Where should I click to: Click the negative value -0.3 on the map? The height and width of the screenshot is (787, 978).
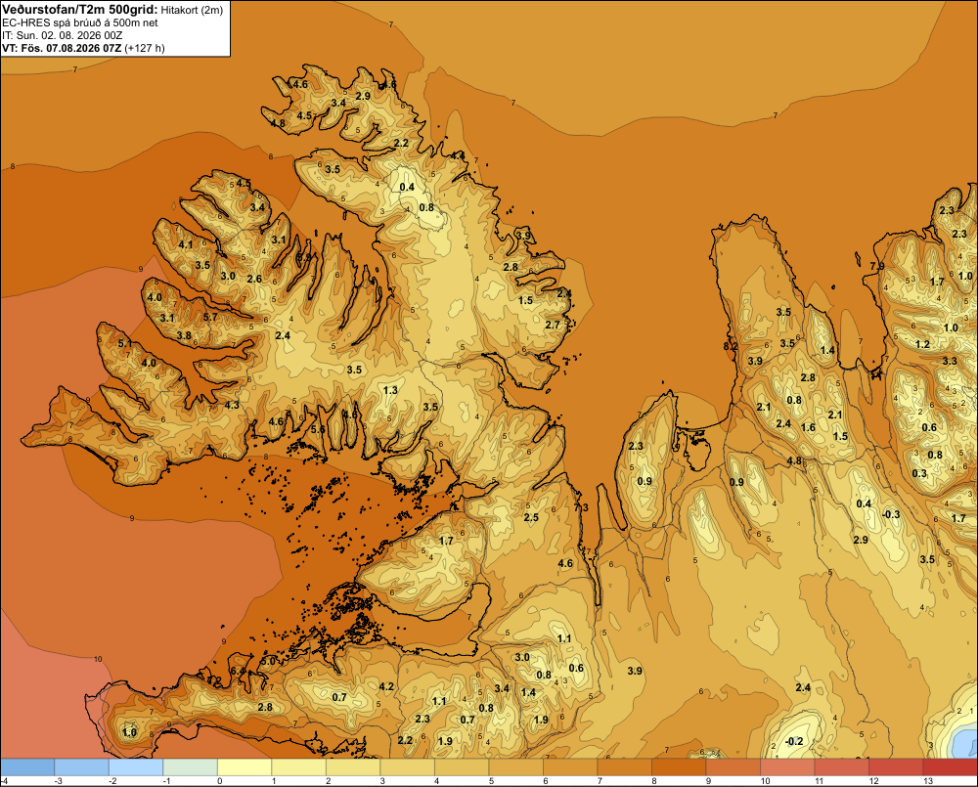pos(891,514)
